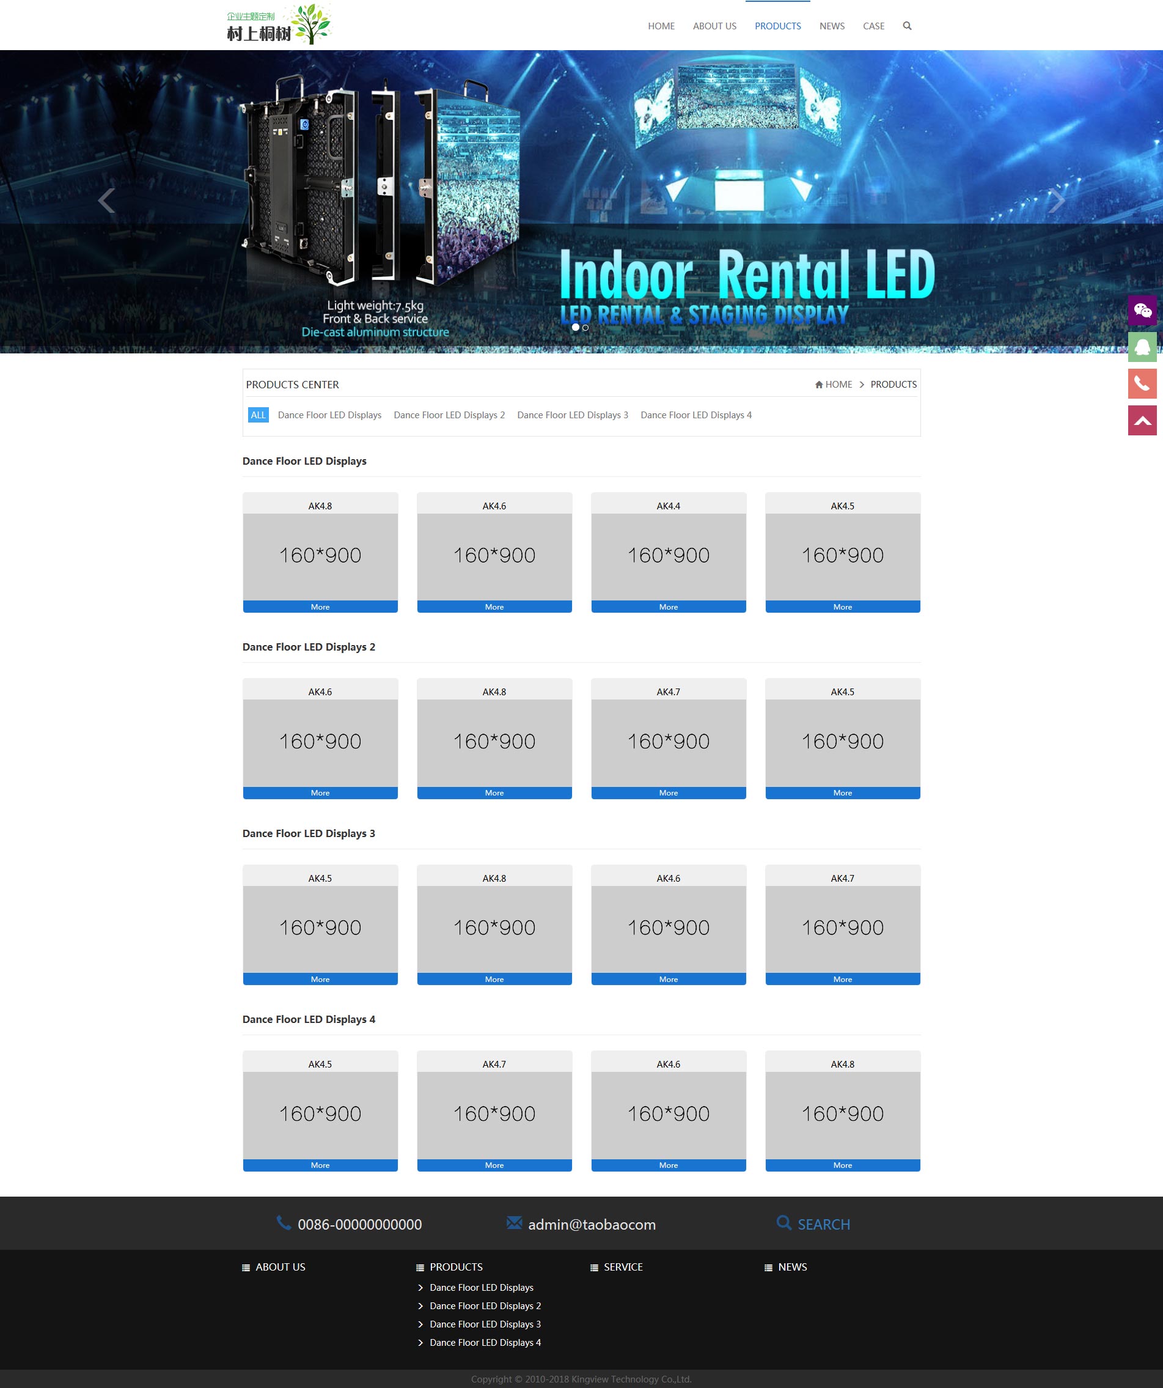The width and height of the screenshot is (1163, 1388).
Task: Open AK4.6 thumbnail in Displays 2 section
Action: [x=320, y=743]
